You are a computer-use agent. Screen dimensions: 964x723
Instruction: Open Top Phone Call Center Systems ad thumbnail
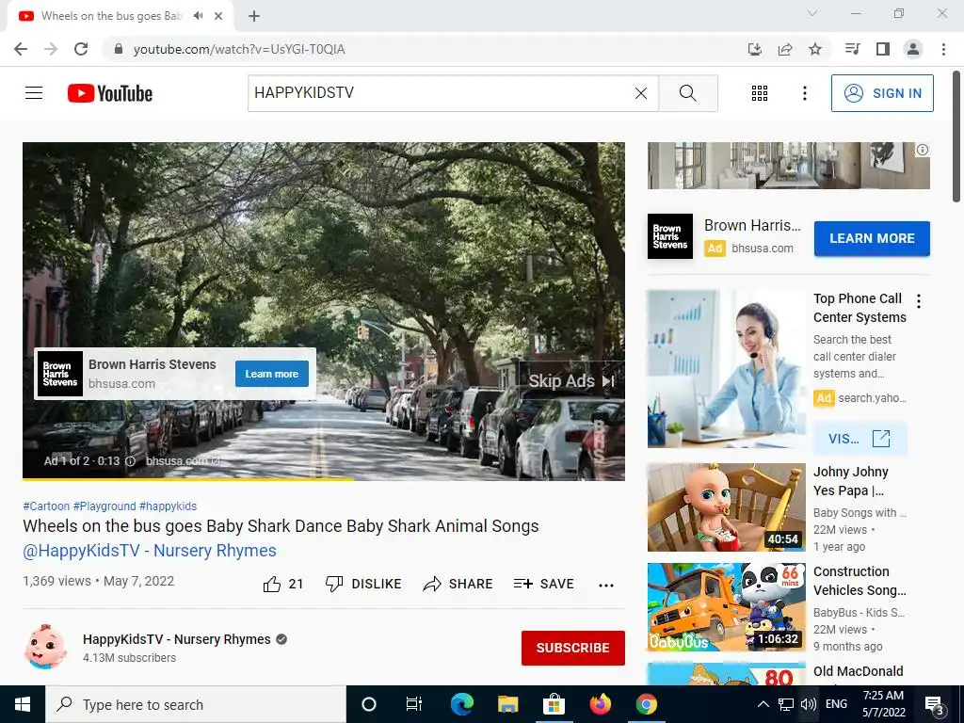point(726,369)
